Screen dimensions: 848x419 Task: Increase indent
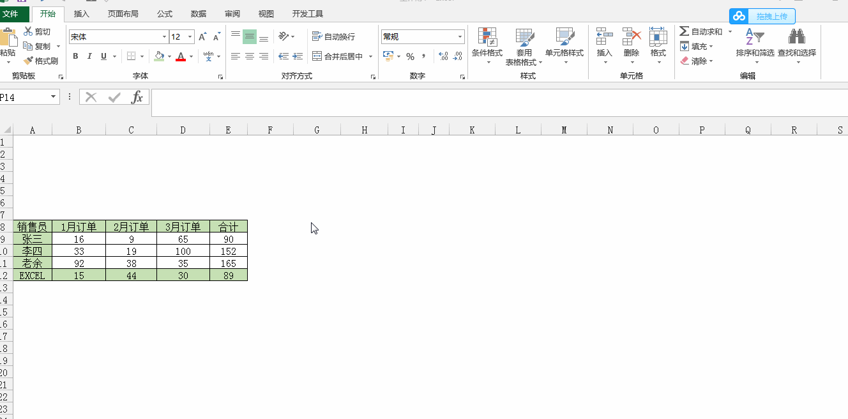(x=297, y=56)
